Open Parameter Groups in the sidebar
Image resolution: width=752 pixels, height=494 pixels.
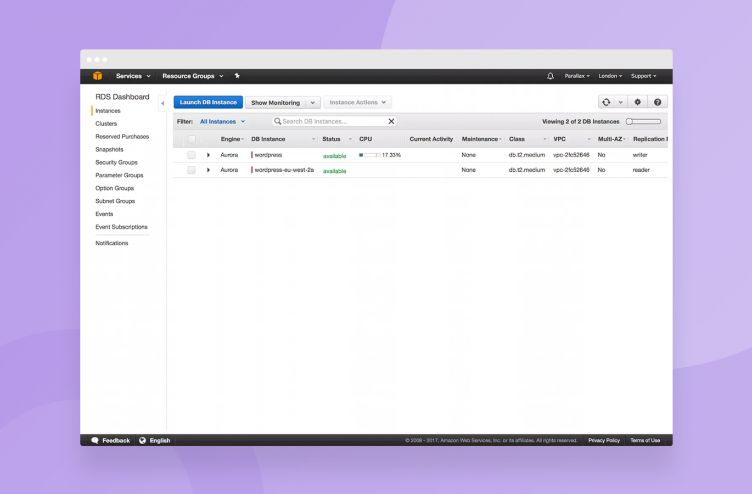coord(119,175)
